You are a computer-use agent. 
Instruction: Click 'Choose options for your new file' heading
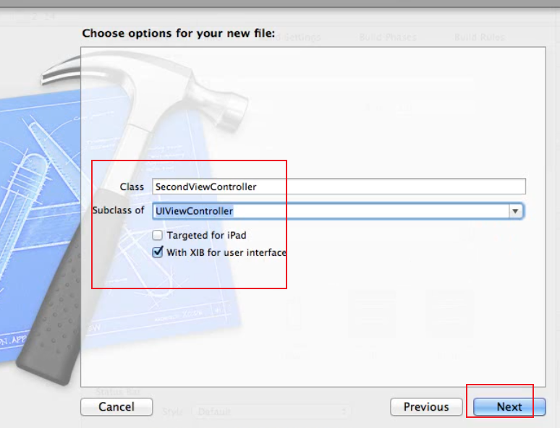tap(179, 33)
